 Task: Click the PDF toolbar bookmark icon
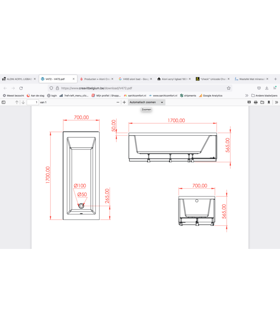click(x=269, y=102)
